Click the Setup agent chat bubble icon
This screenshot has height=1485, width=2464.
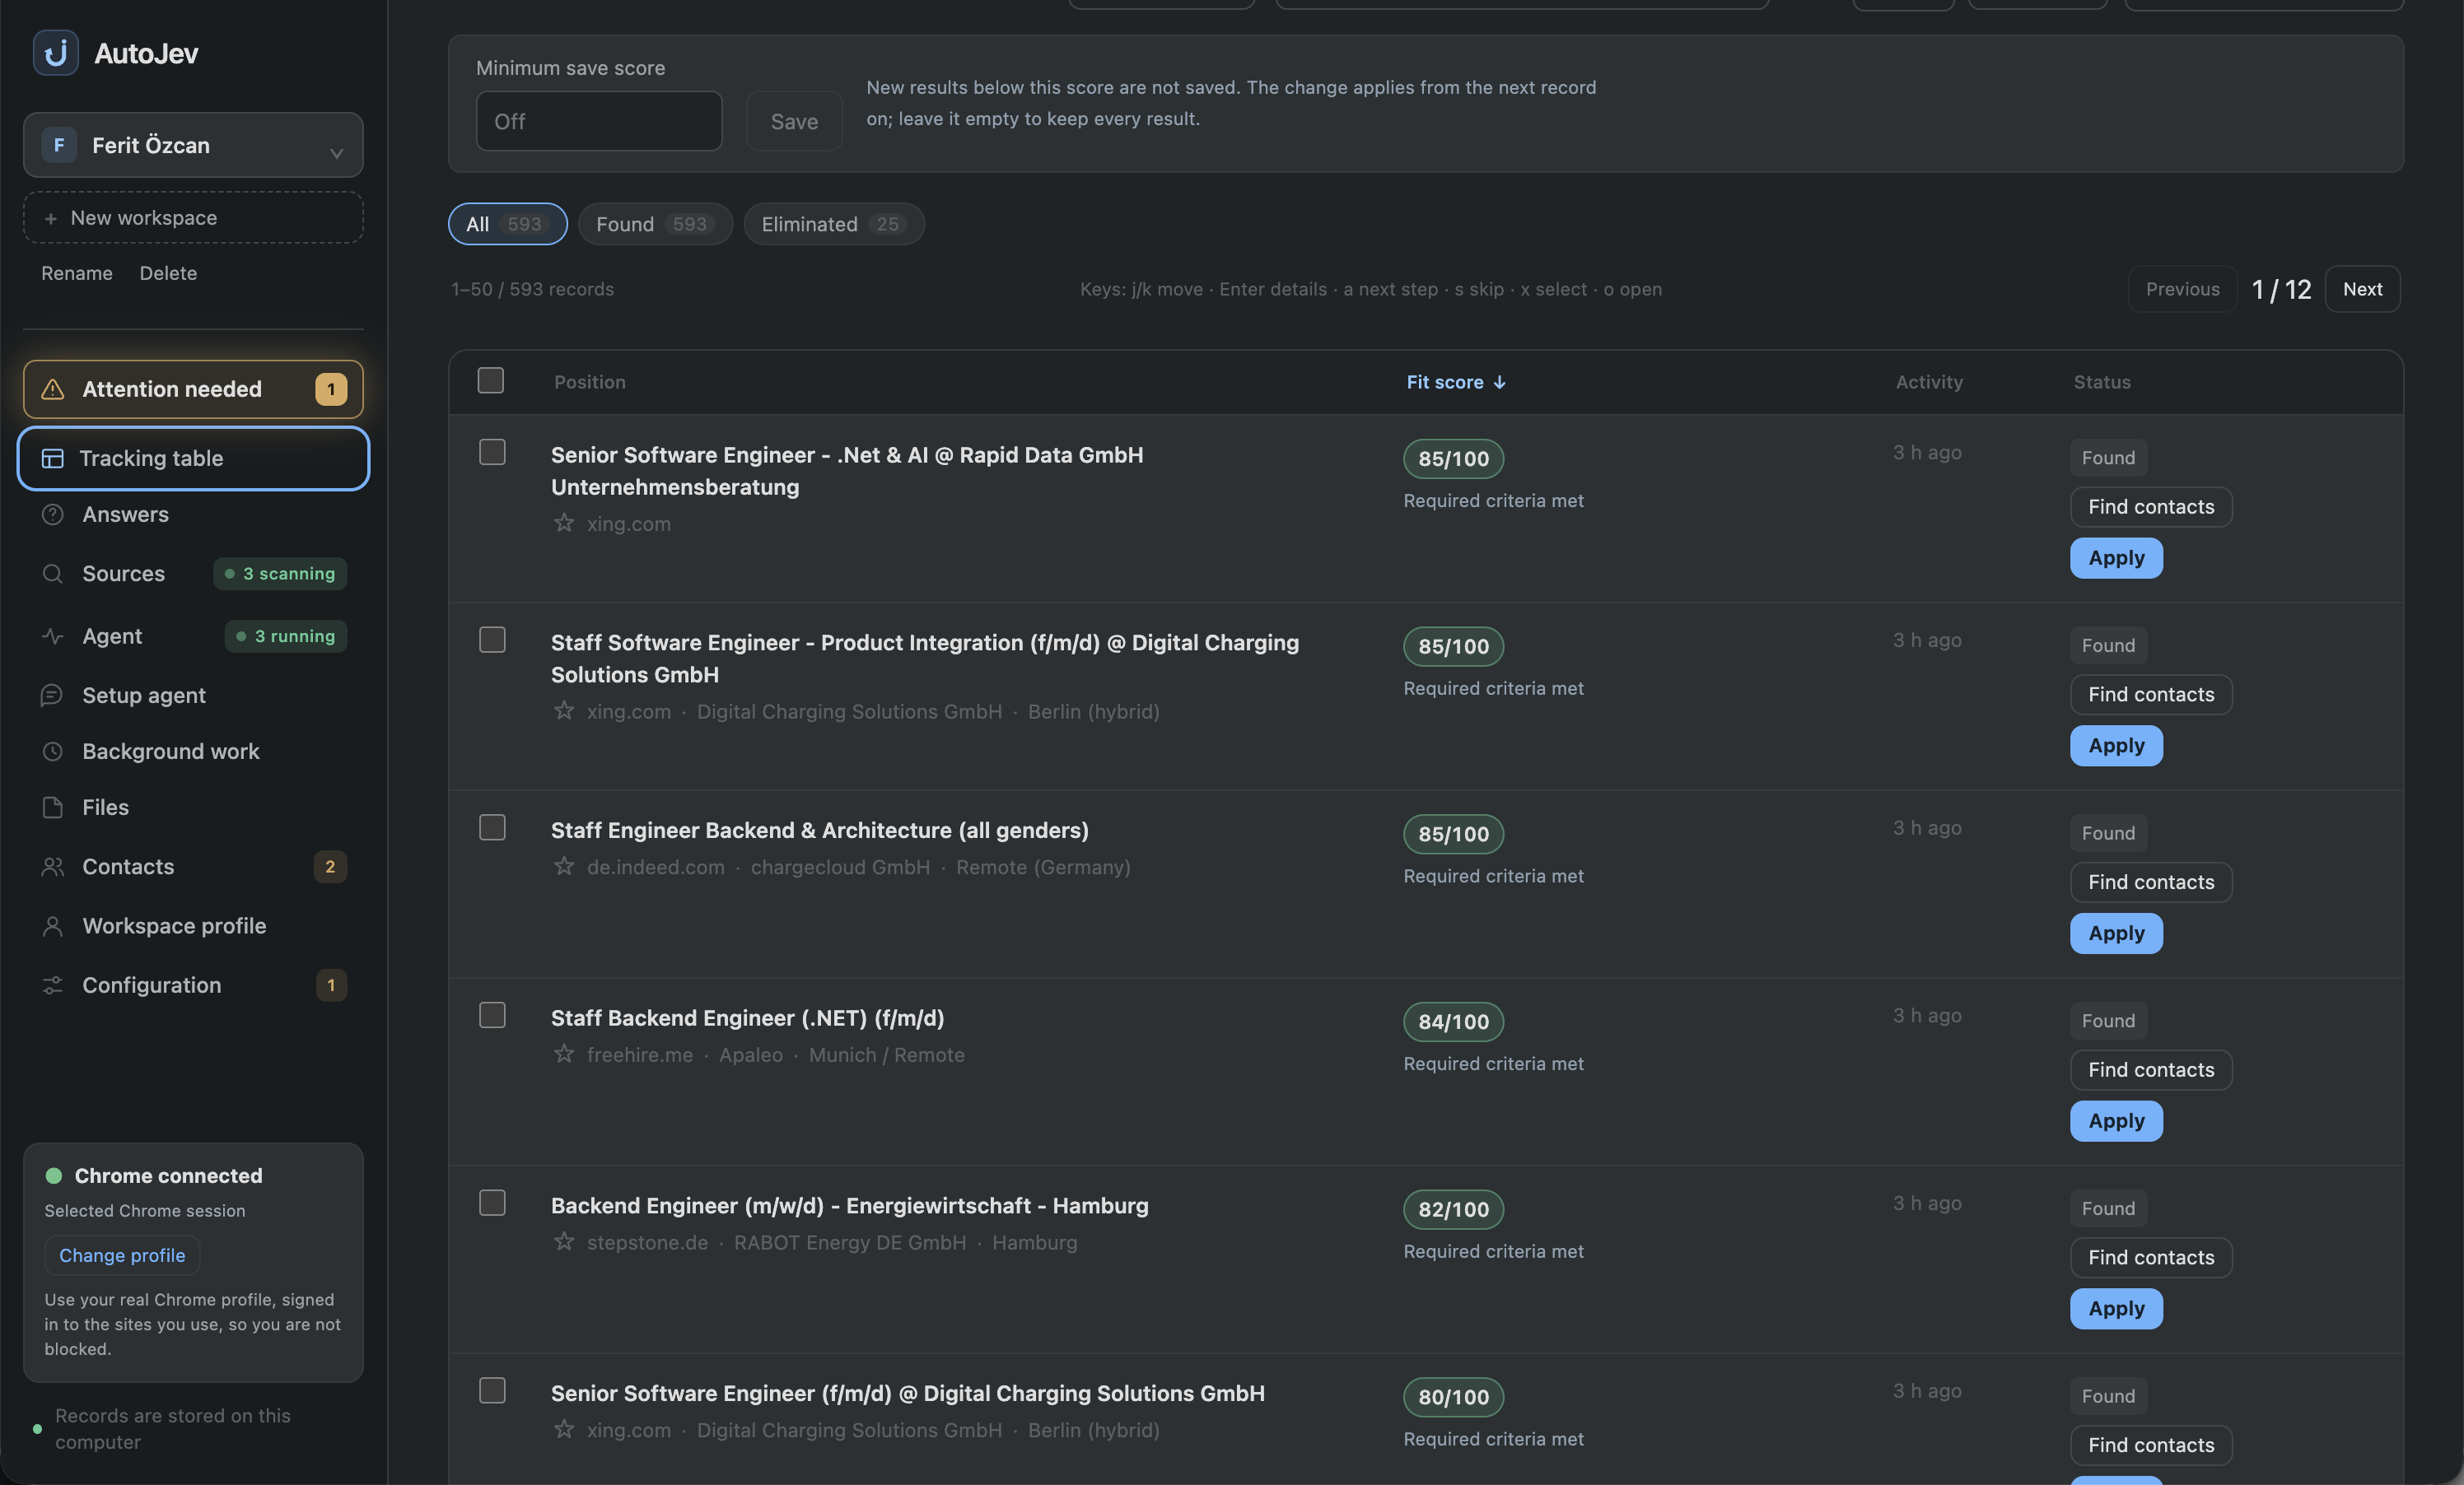coord(53,695)
